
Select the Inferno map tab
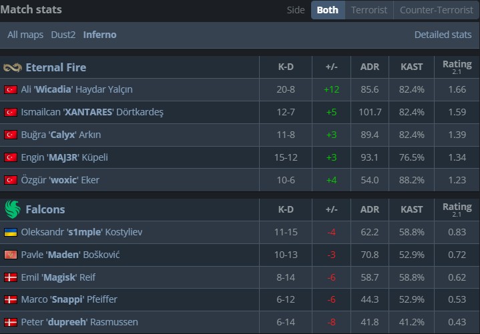[99, 35]
